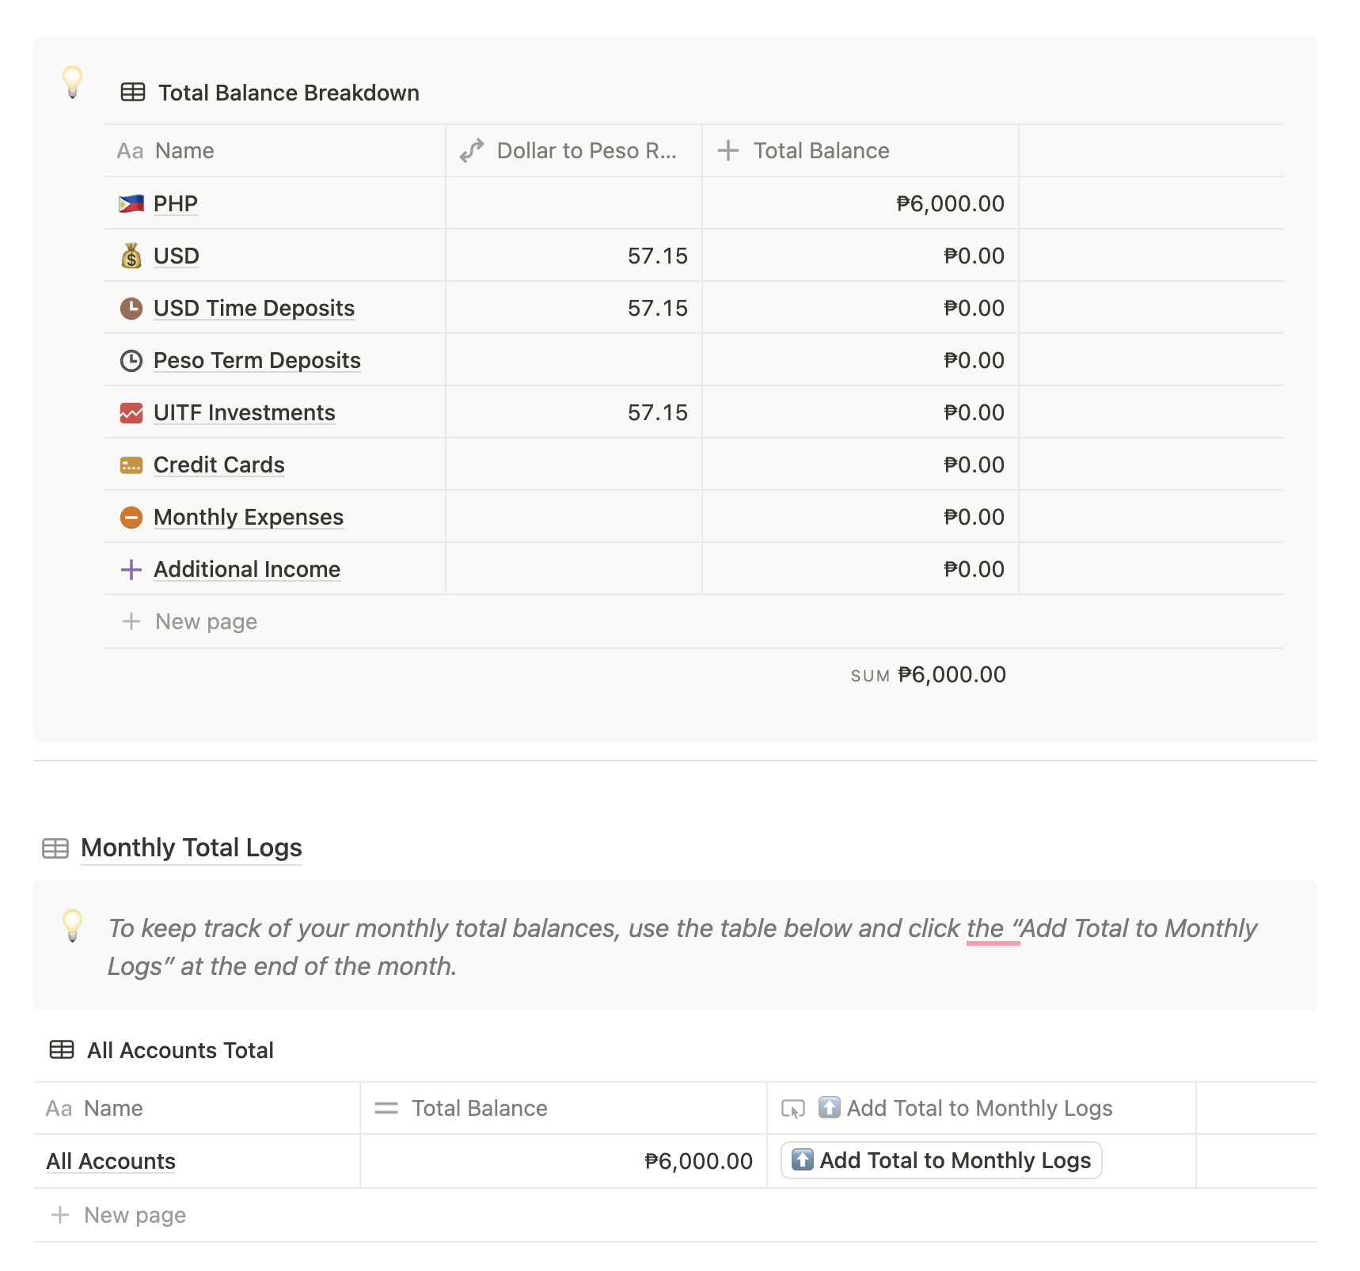Click the ₱6,000.00 balance cell on PHP row
Image resolution: width=1360 pixels, height=1271 pixels.
tap(860, 203)
